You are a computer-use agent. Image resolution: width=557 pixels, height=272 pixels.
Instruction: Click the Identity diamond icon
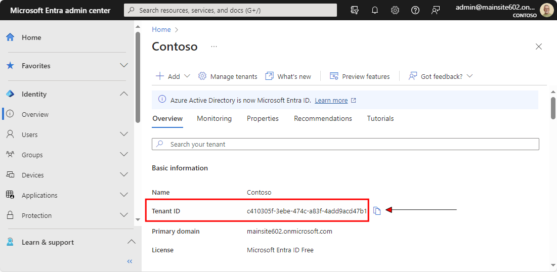(10, 94)
